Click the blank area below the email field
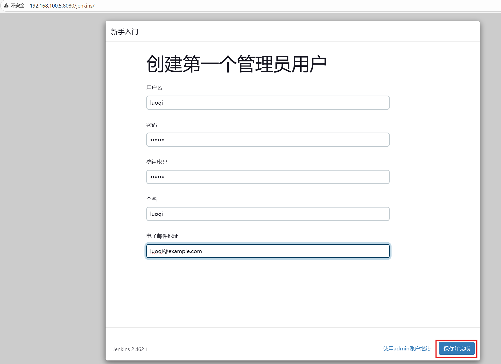 click(x=268, y=292)
